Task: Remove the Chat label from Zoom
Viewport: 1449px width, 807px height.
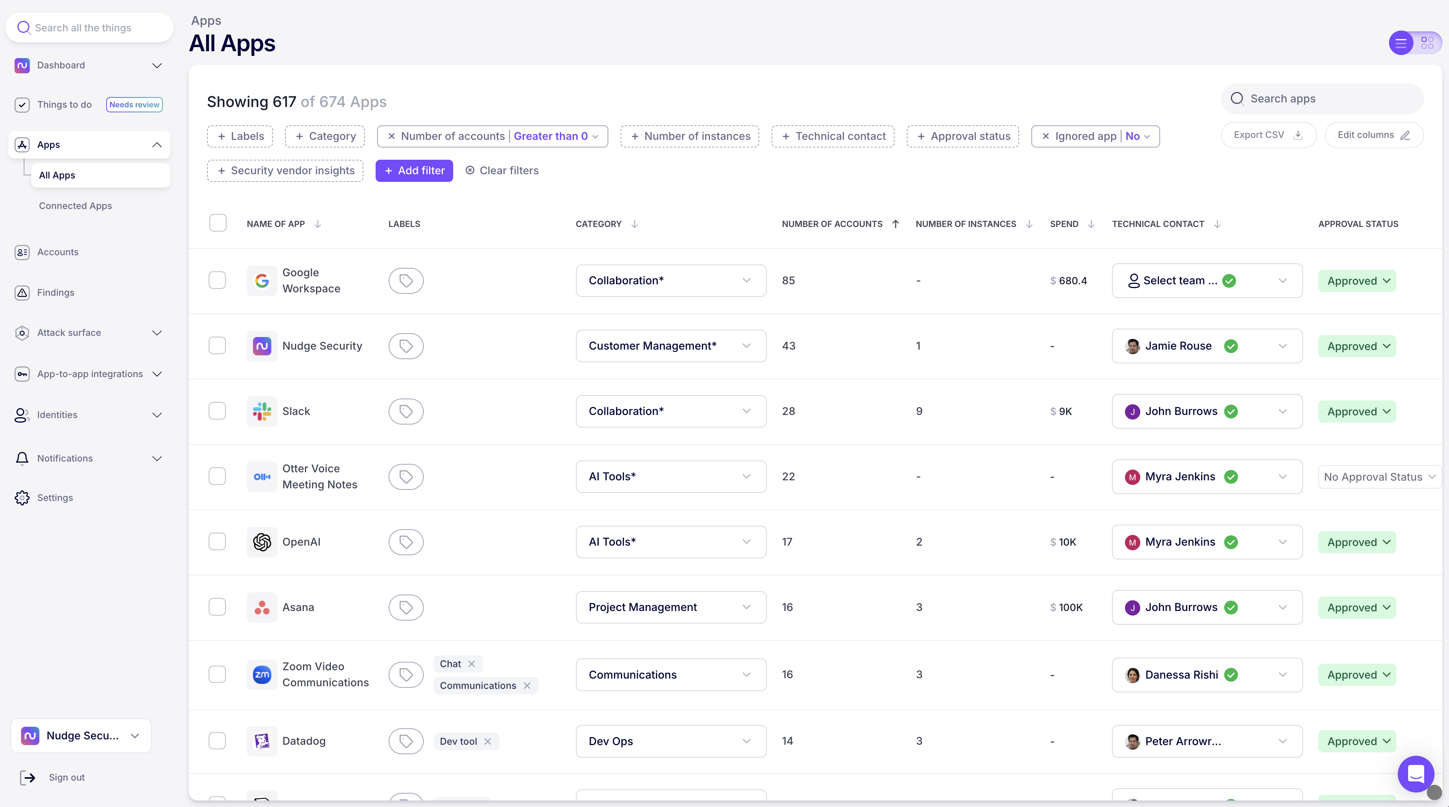Action: pyautogui.click(x=472, y=664)
